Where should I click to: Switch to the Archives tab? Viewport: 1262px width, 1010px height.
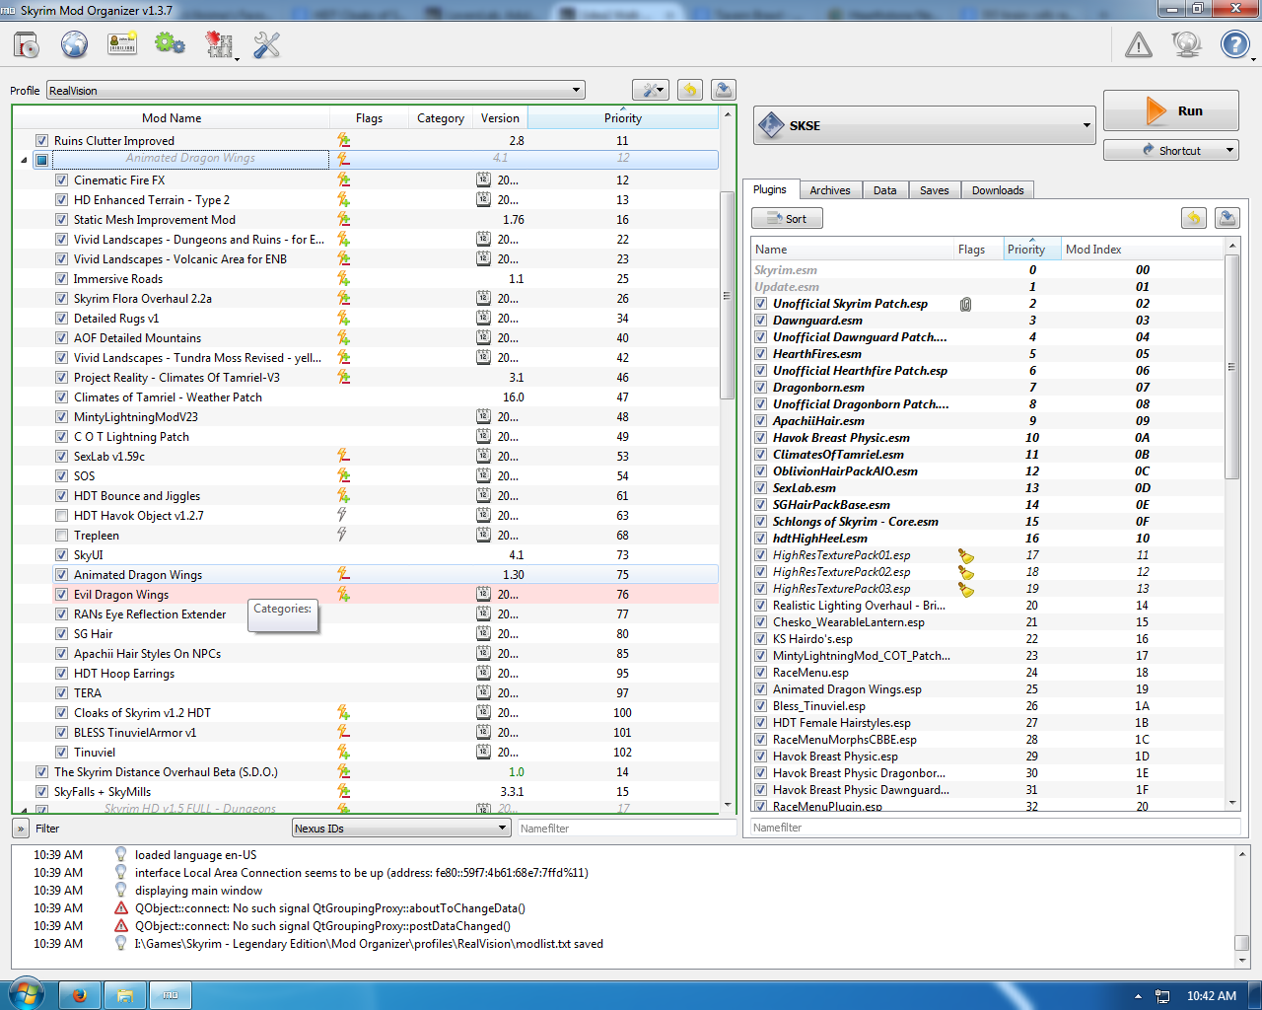tap(829, 190)
